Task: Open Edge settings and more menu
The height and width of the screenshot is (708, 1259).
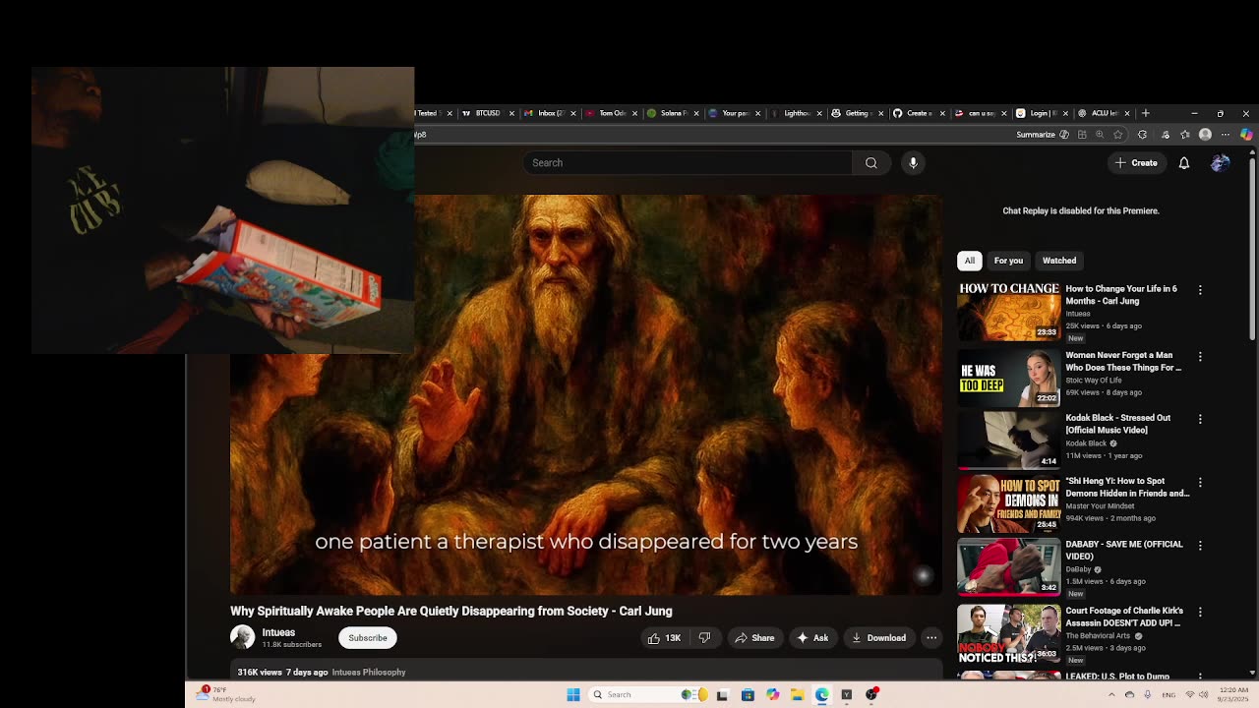Action: click(x=1226, y=135)
